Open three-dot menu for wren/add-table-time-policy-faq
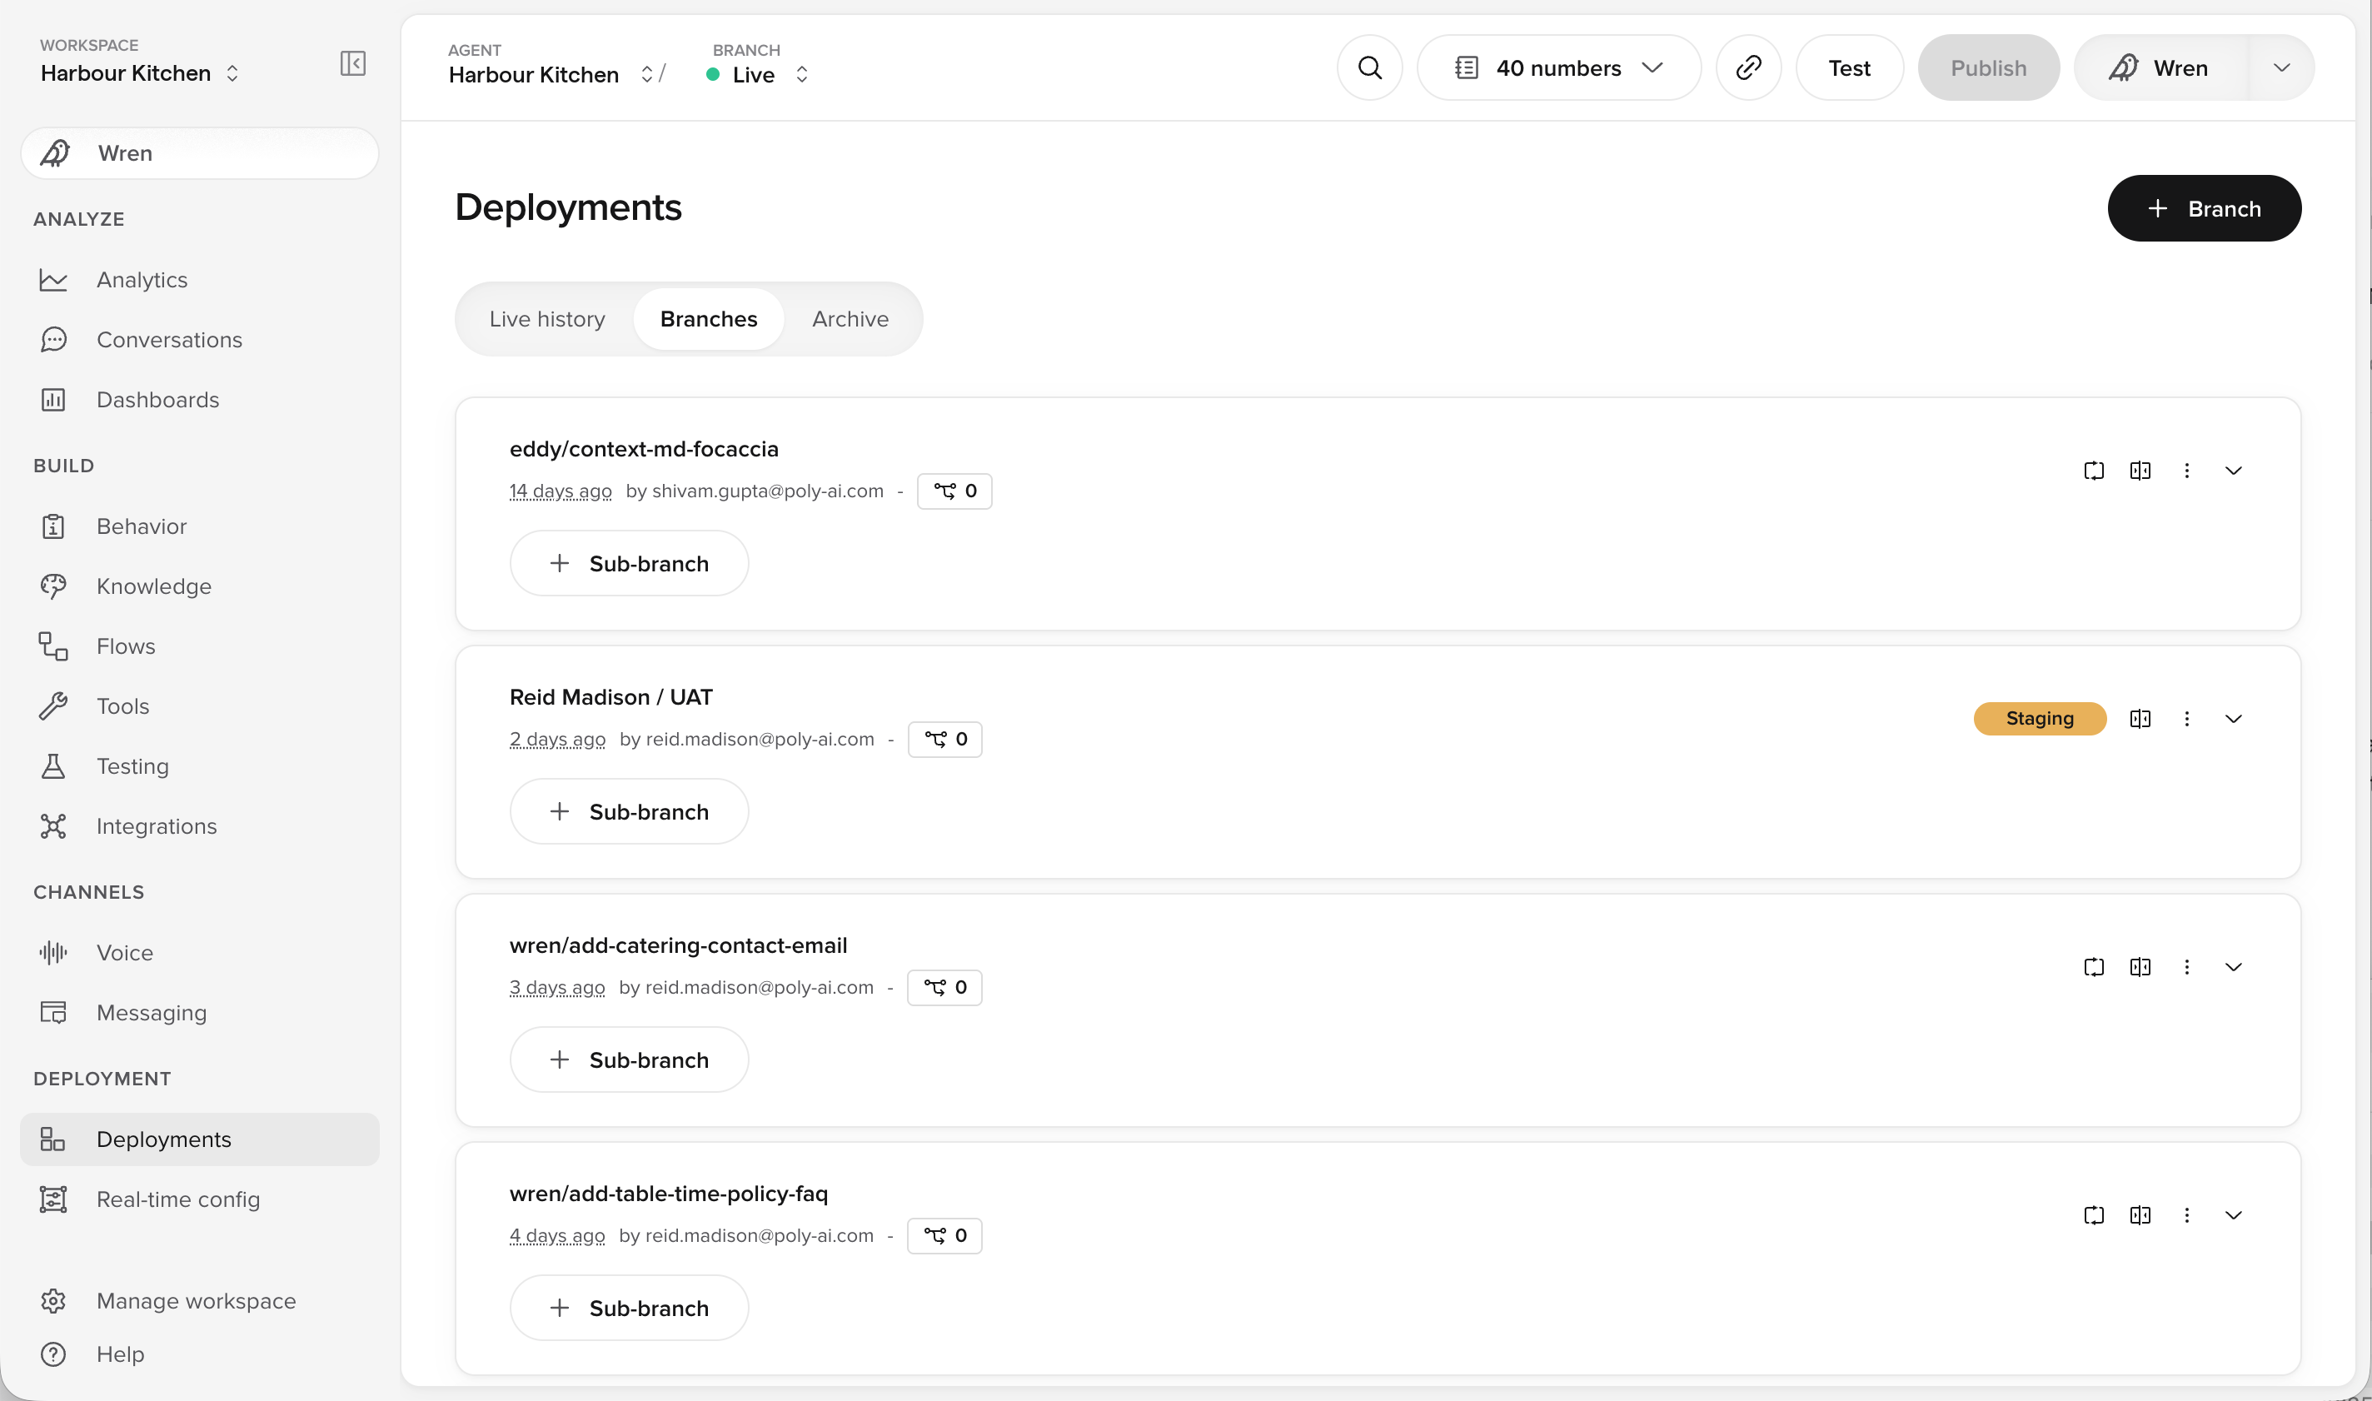 coord(2186,1215)
